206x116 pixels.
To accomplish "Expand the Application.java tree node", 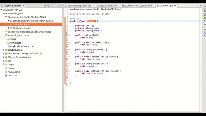I will (9, 28).
